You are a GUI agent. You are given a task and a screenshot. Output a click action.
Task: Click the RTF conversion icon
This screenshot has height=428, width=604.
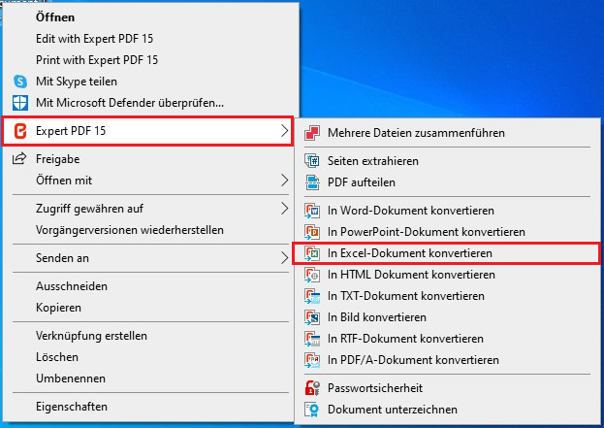click(x=312, y=339)
